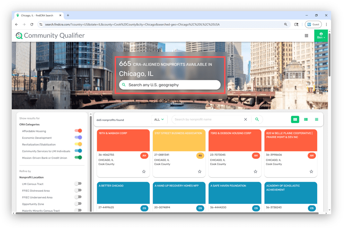Enable Opportunity Zone filter
Image resolution: width=346 pixels, height=229 pixels.
tap(78, 204)
